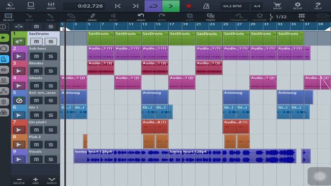This screenshot has width=331, height=186.
Task: Open the Quantize tool
Action: point(260,17)
